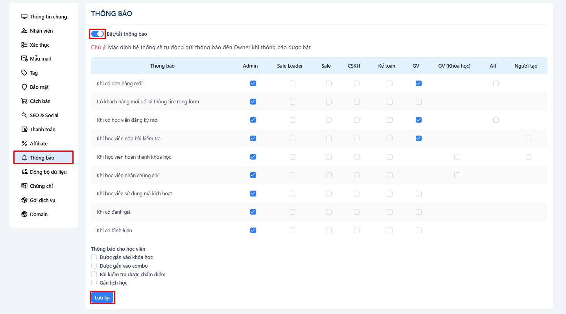
Task: Click the monitor icon beside Thông tin chung
Action: point(24,17)
